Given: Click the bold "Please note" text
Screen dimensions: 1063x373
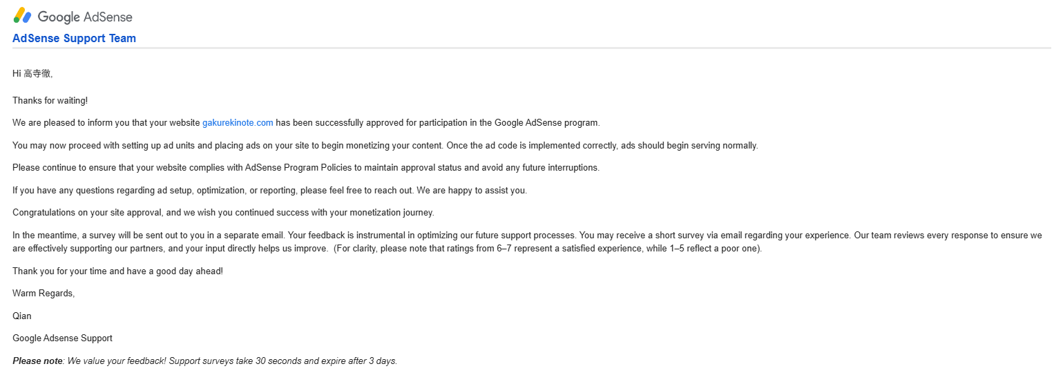Looking at the screenshot, I should 38,361.
